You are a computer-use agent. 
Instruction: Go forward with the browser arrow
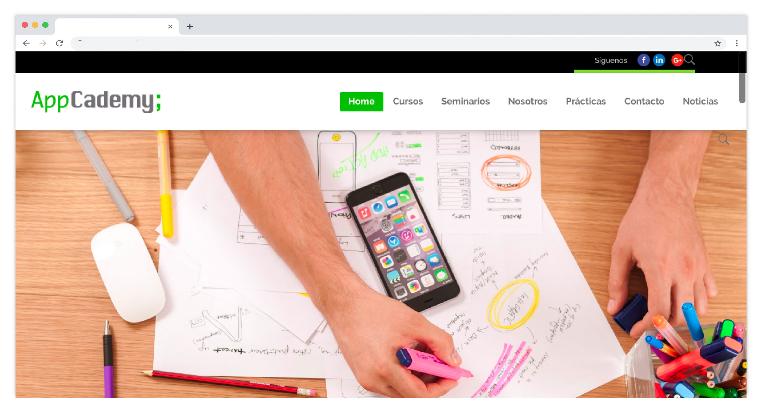click(x=43, y=43)
